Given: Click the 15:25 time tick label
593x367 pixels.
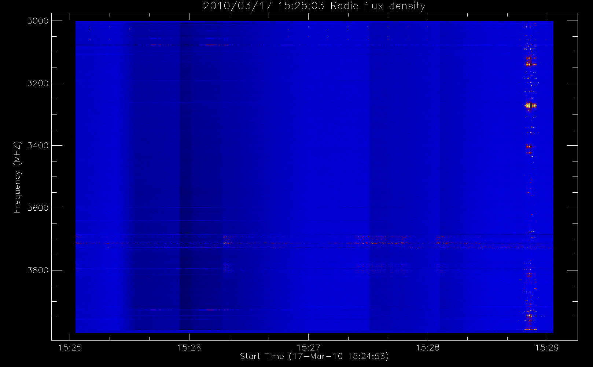Looking at the screenshot, I should point(70,348).
